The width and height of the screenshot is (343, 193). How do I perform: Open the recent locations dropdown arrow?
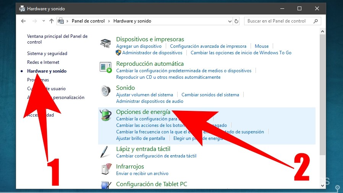pos(43,21)
